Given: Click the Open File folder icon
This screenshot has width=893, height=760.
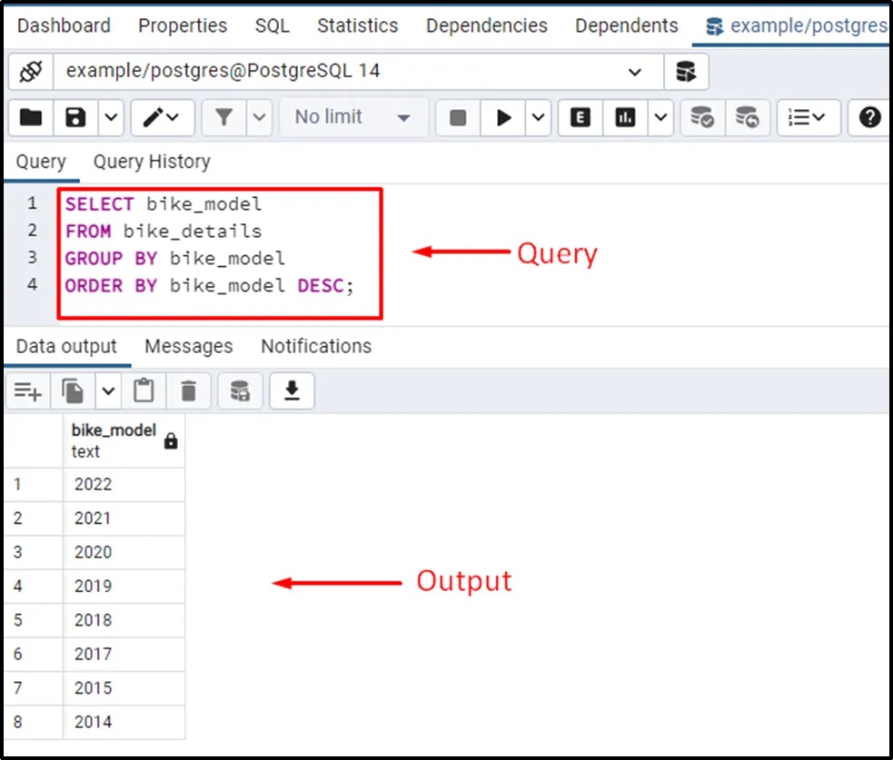Looking at the screenshot, I should (x=31, y=117).
